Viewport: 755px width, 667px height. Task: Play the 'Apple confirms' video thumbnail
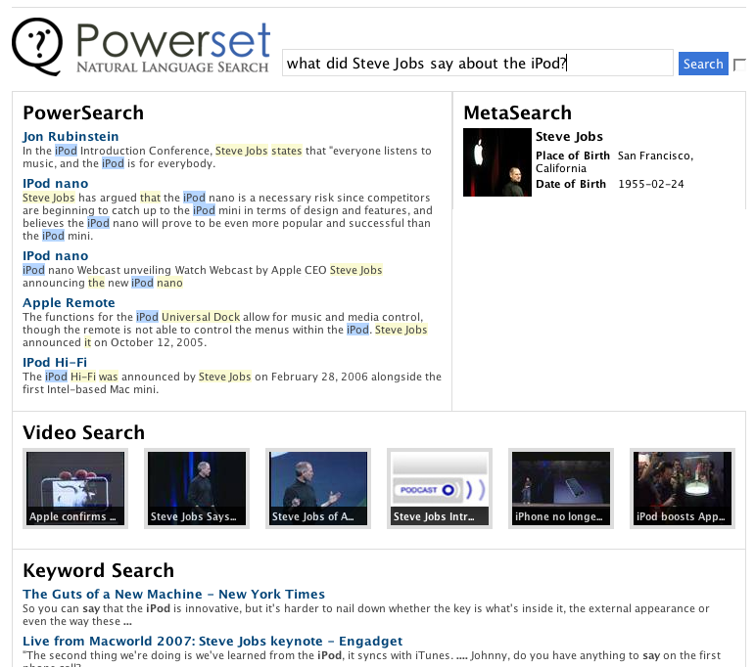click(75, 488)
